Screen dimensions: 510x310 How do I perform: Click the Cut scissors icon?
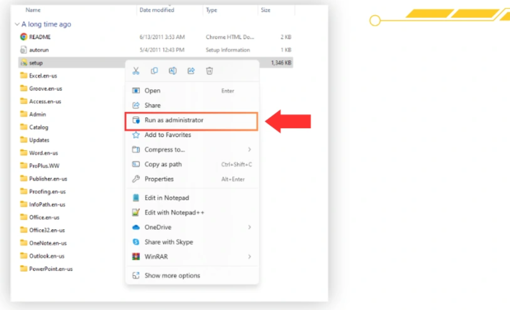[136, 71]
